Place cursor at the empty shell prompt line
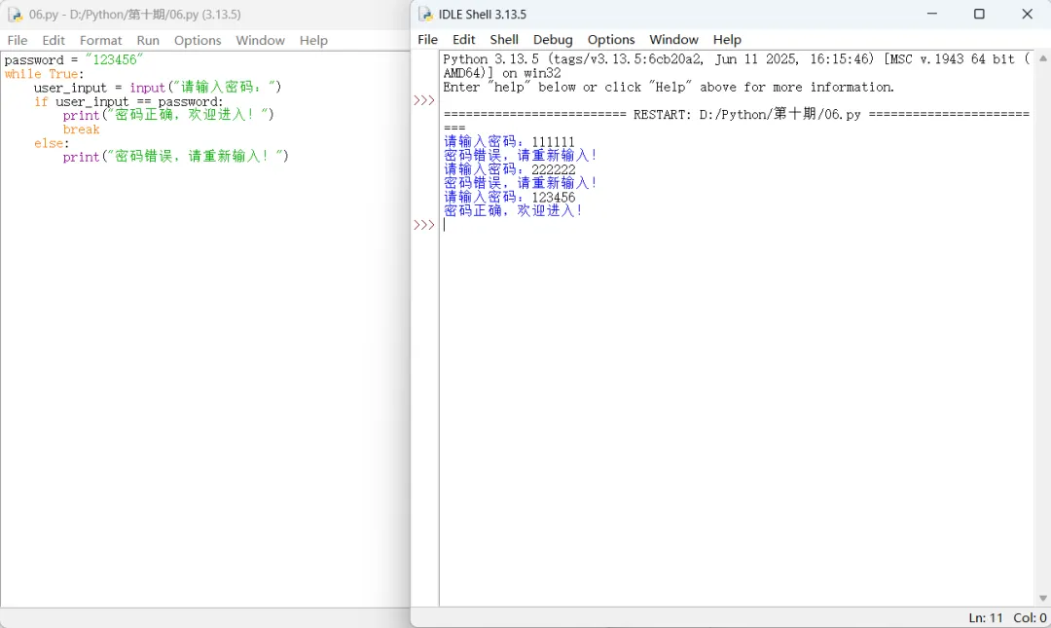Screen dimensions: 1051x628 tap(738, 225)
